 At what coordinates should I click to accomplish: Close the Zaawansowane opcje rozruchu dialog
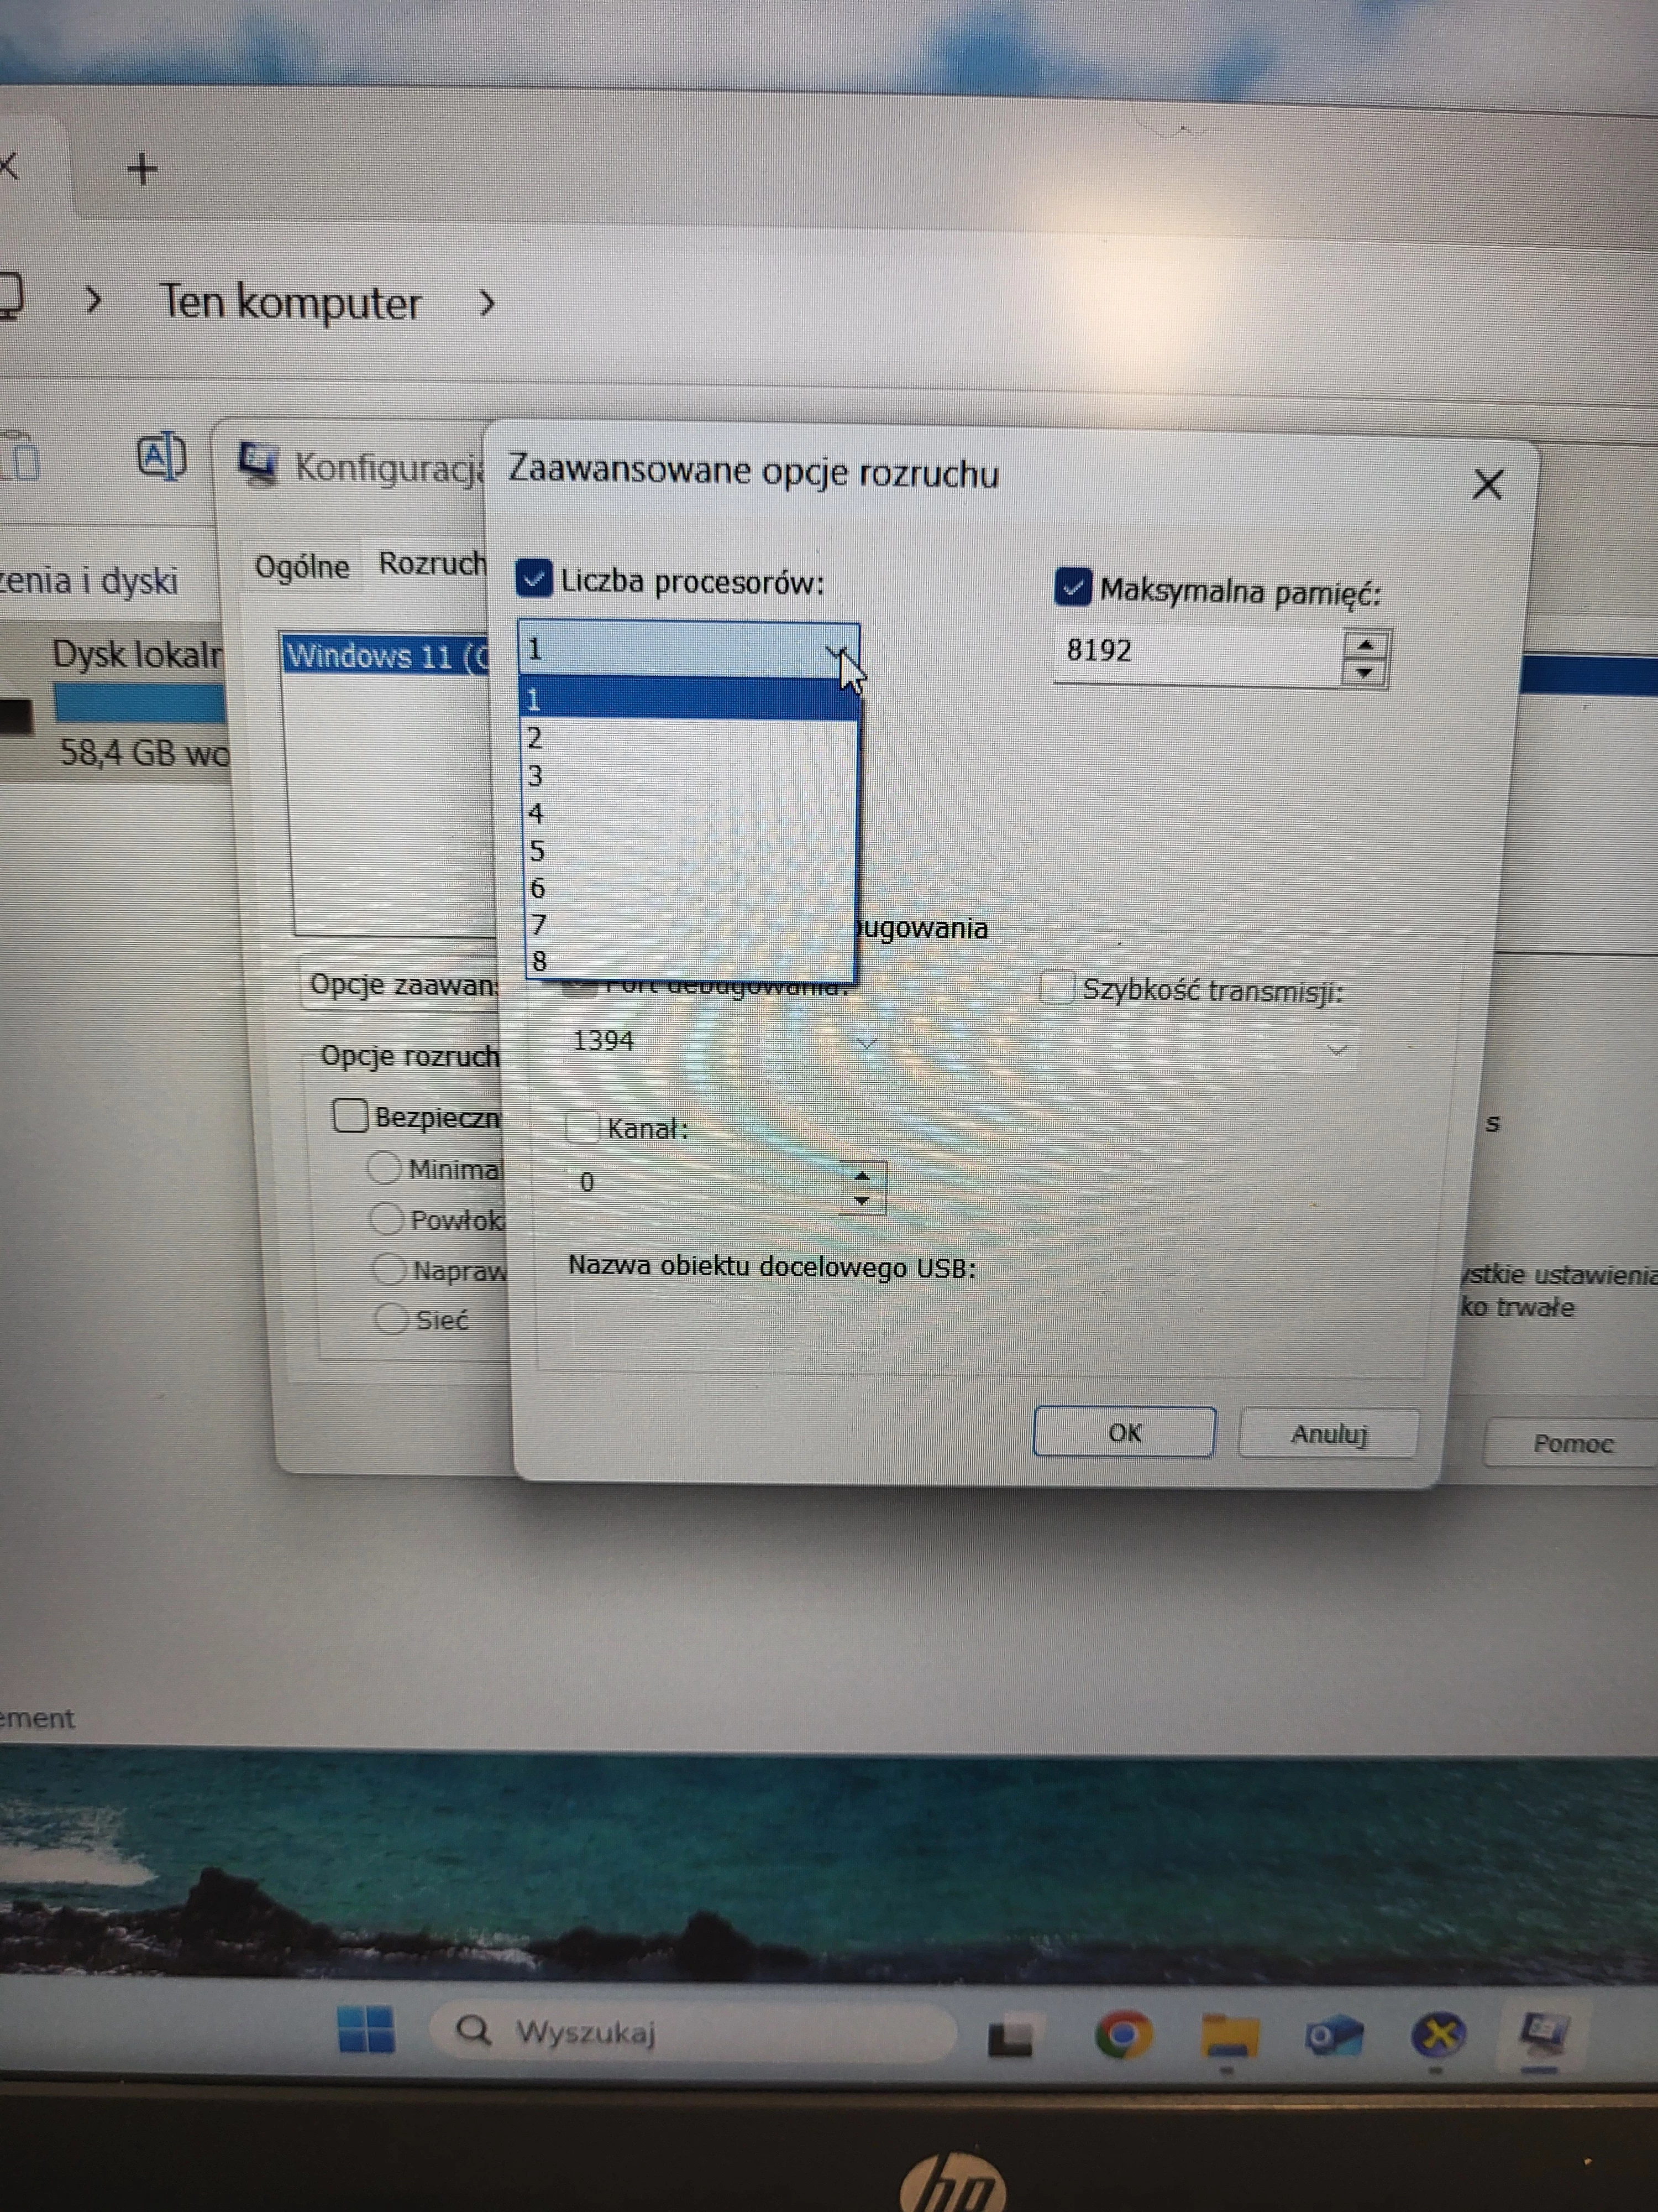1487,485
